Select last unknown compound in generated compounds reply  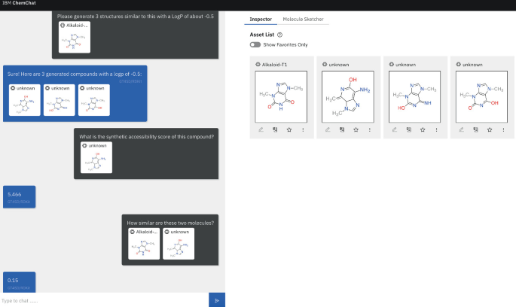94,100
